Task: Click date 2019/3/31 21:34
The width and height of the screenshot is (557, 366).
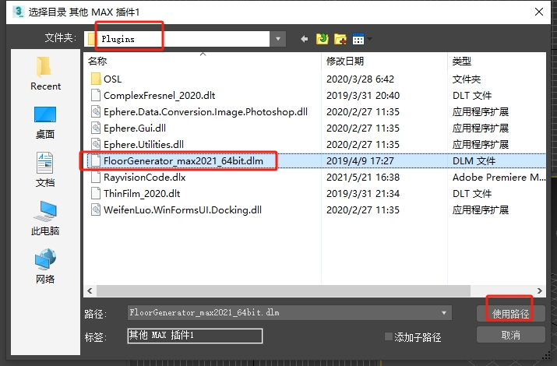Action: [363, 193]
